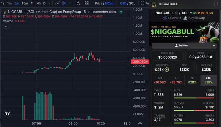Click the token avatar in header

[154, 4]
